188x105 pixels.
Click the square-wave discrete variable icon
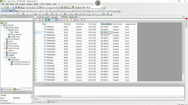(x=59, y=20)
